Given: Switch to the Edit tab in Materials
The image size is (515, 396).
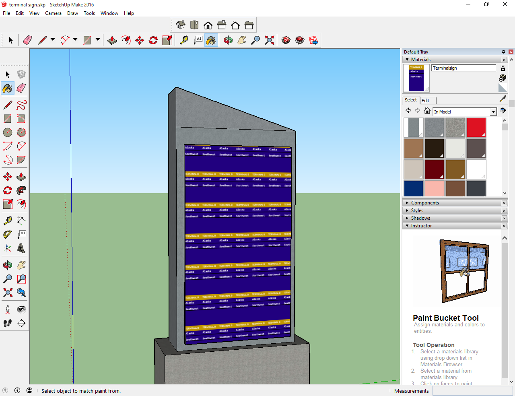Looking at the screenshot, I should (425, 101).
